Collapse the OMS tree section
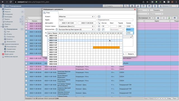Screen dimensions: 179x101 (x=1, y=27)
